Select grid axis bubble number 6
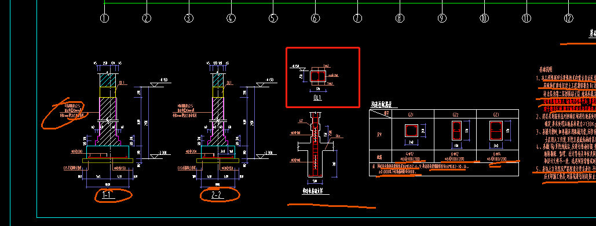596x226 pixels. pos(316,18)
